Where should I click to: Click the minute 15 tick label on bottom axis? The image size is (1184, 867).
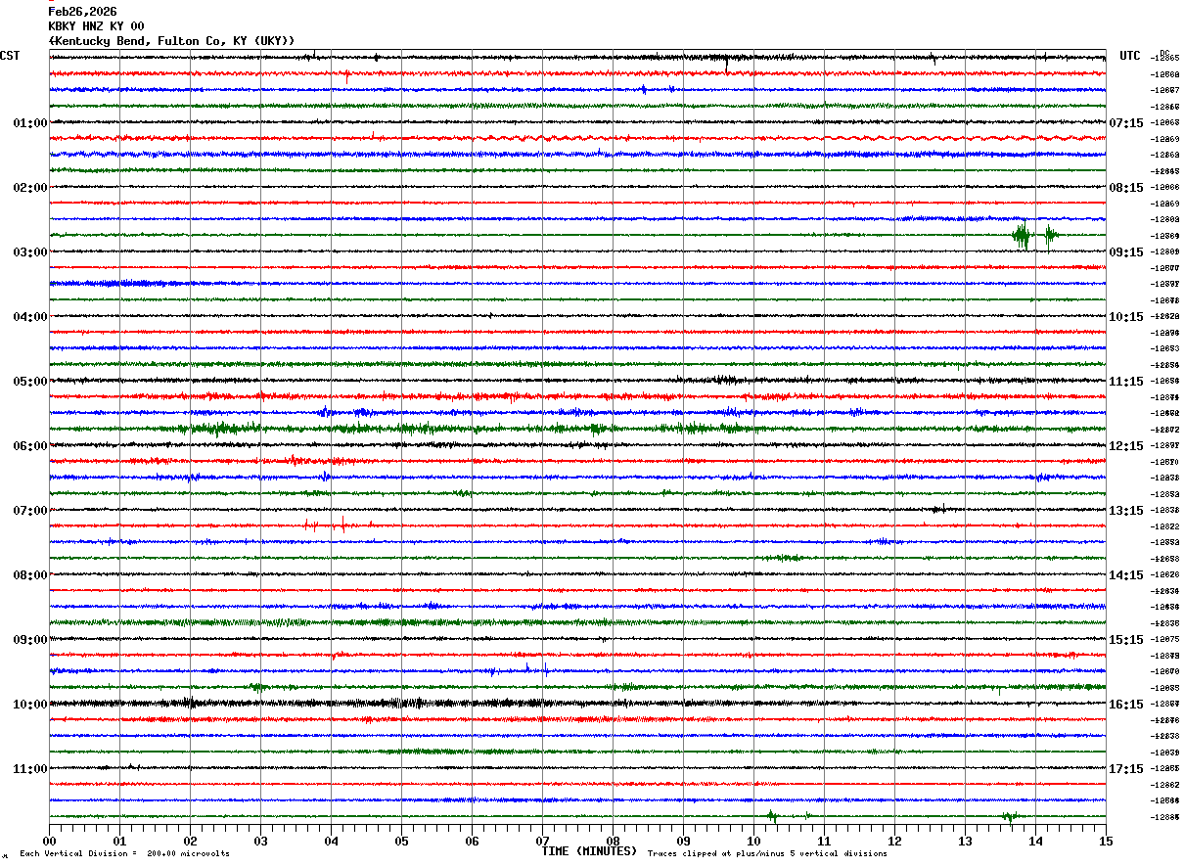1106,841
